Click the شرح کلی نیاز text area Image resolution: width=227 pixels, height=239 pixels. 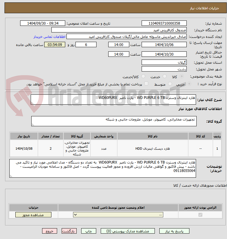[113, 100]
